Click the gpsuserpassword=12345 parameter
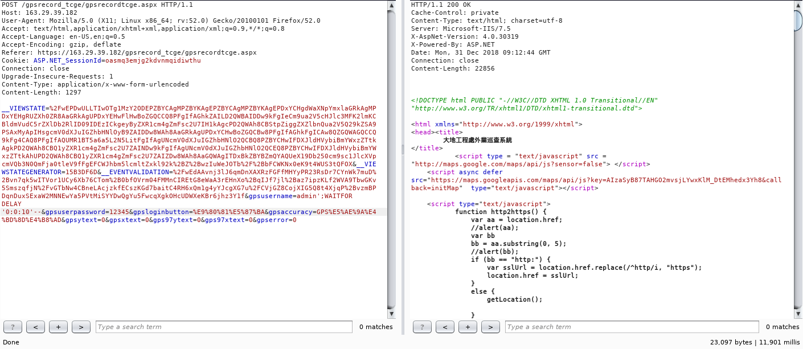 87,212
